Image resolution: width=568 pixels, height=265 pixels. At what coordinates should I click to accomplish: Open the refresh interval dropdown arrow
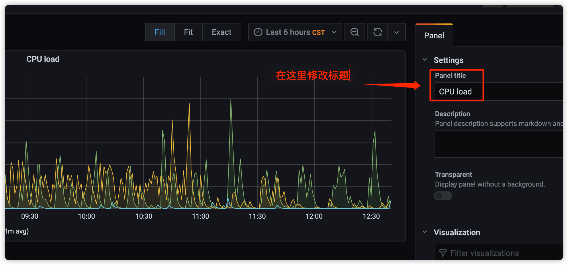(x=397, y=32)
